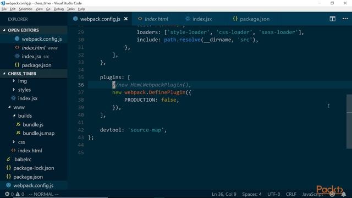This screenshot has width=352, height=198.
Task: Select webpack.config.js at bottom of tree
Action: click(x=34, y=185)
